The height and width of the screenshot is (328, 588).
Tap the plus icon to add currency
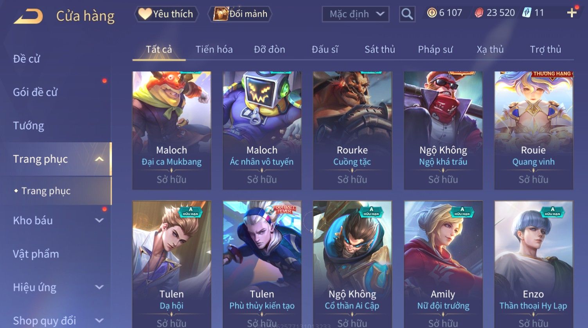572,13
